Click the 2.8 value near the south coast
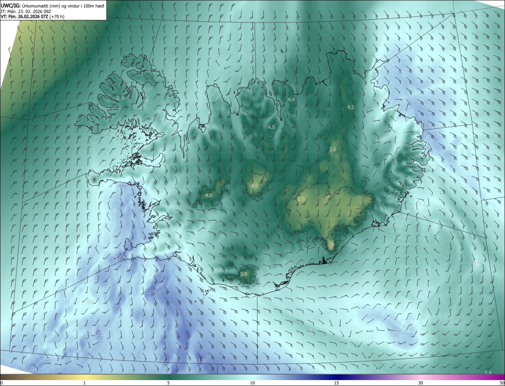Image resolution: width=505 pixels, height=386 pixels. click(331, 245)
